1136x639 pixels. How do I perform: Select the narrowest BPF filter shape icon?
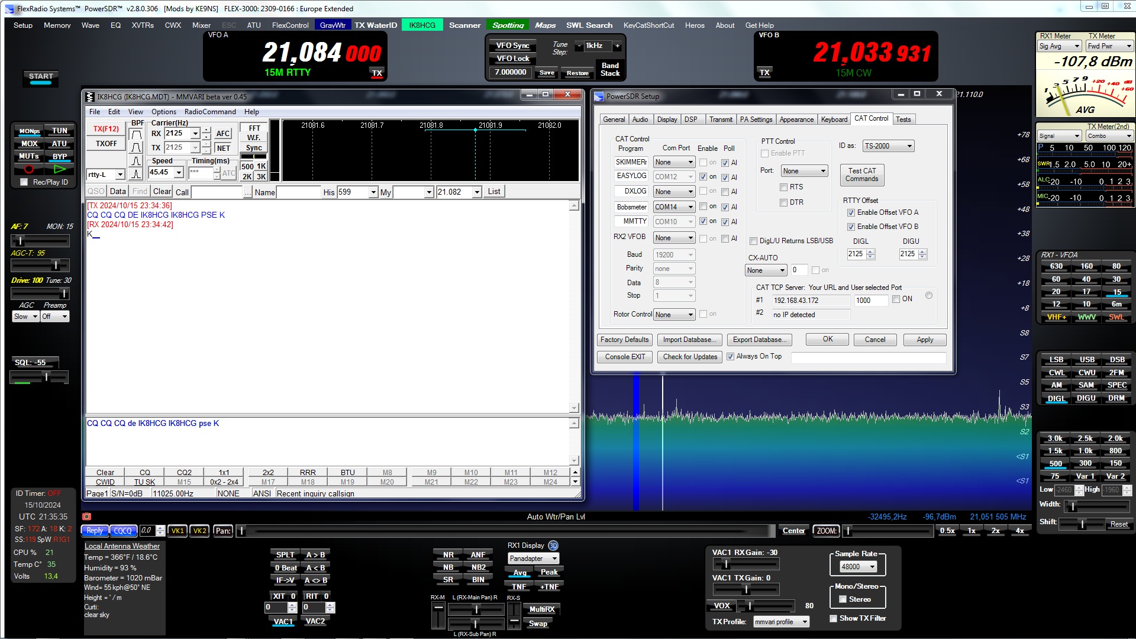click(x=136, y=173)
